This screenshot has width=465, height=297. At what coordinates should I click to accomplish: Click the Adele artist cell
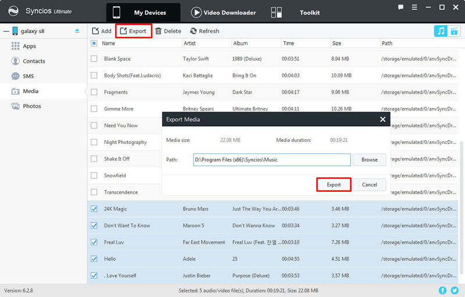(189, 259)
